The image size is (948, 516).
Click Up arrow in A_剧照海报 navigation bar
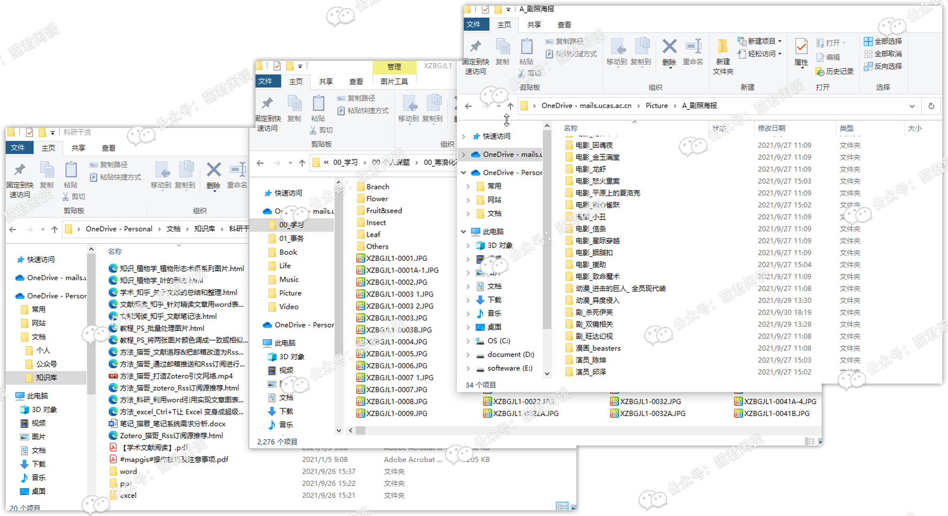[x=510, y=106]
